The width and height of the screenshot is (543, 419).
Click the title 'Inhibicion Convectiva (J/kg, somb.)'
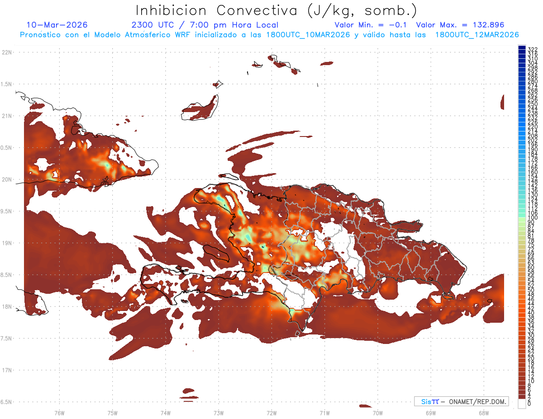(x=276, y=10)
